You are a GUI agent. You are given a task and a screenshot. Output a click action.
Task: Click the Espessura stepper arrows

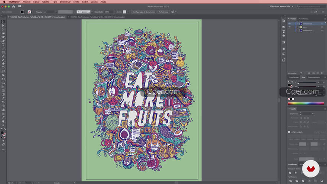click(x=301, y=114)
